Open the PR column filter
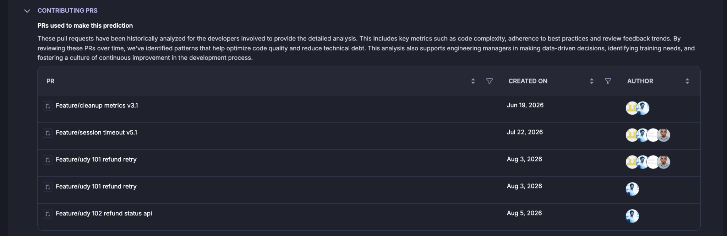The width and height of the screenshot is (727, 236). click(x=489, y=81)
